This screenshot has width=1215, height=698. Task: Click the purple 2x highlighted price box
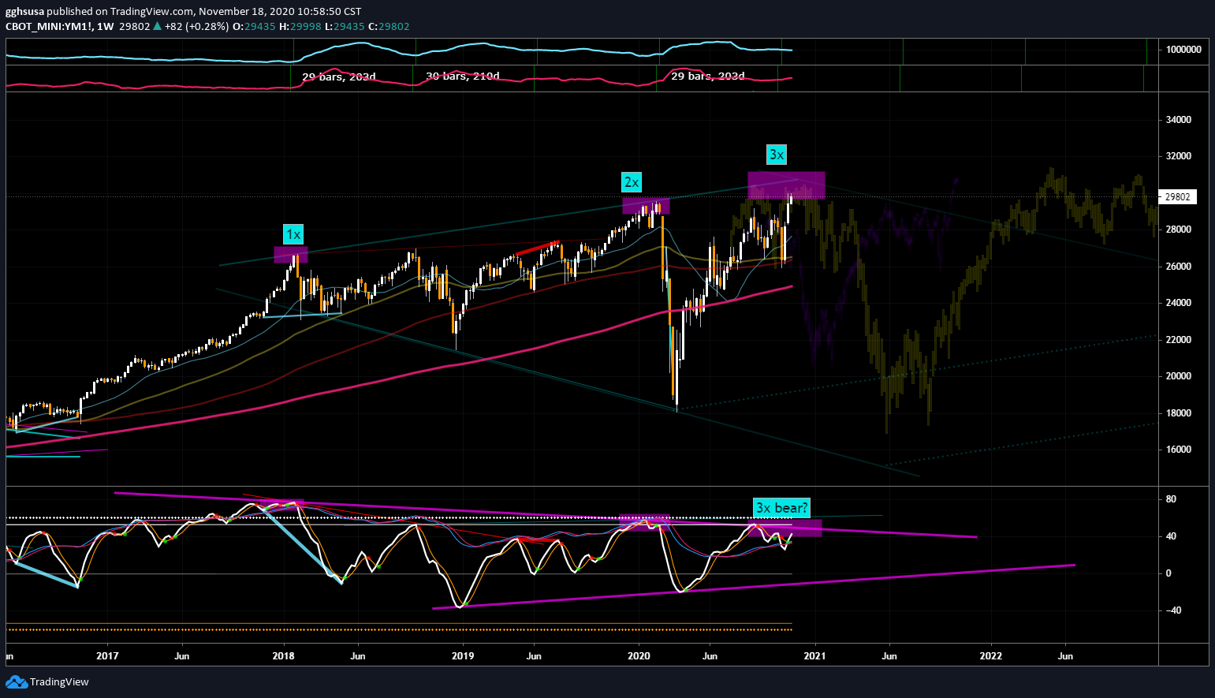646,206
